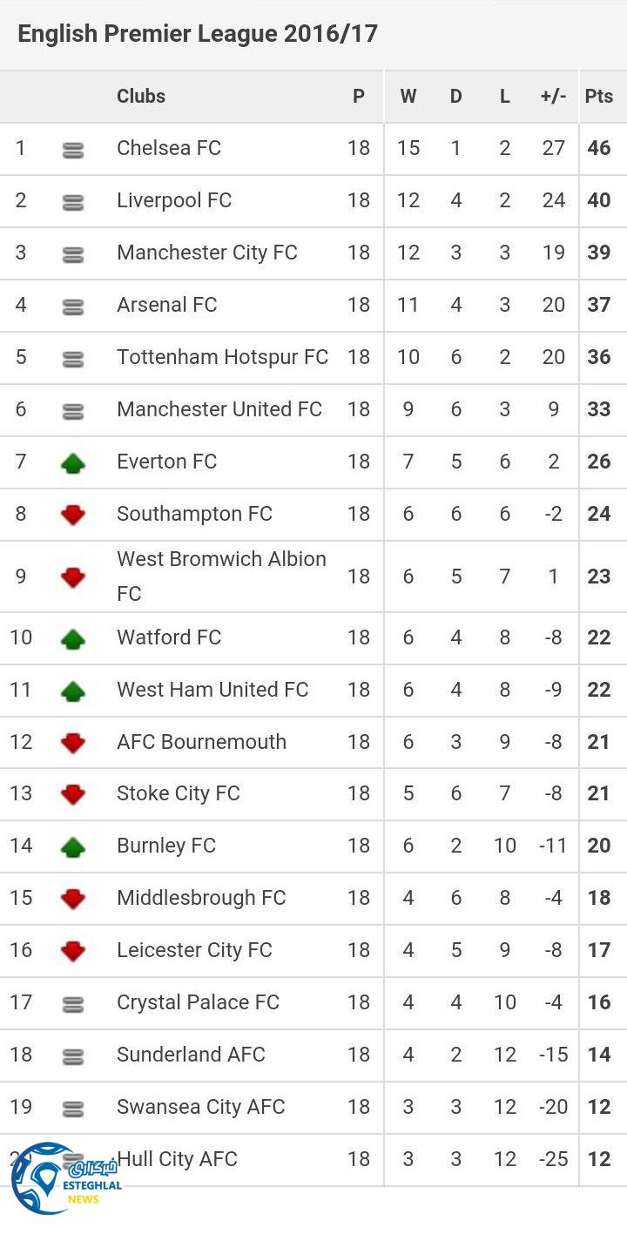Click the +/- goal difference column header
627x1234 pixels.
click(553, 96)
